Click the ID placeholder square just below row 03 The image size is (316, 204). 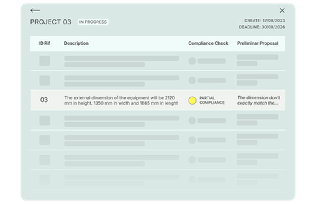pos(45,120)
